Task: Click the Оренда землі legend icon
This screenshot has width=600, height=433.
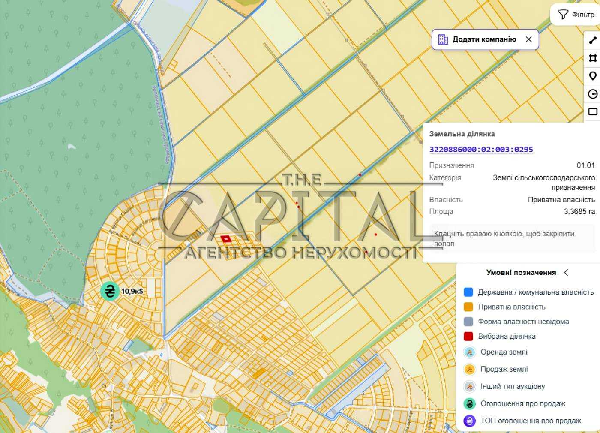Action: pyautogui.click(x=470, y=352)
